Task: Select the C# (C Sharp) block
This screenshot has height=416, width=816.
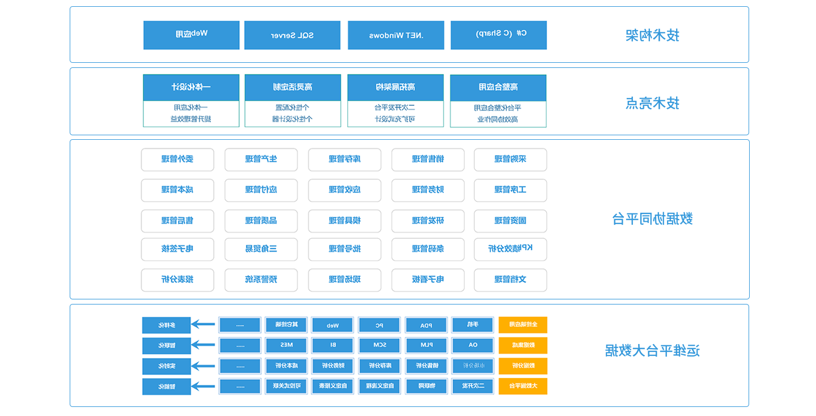Action: (x=499, y=35)
